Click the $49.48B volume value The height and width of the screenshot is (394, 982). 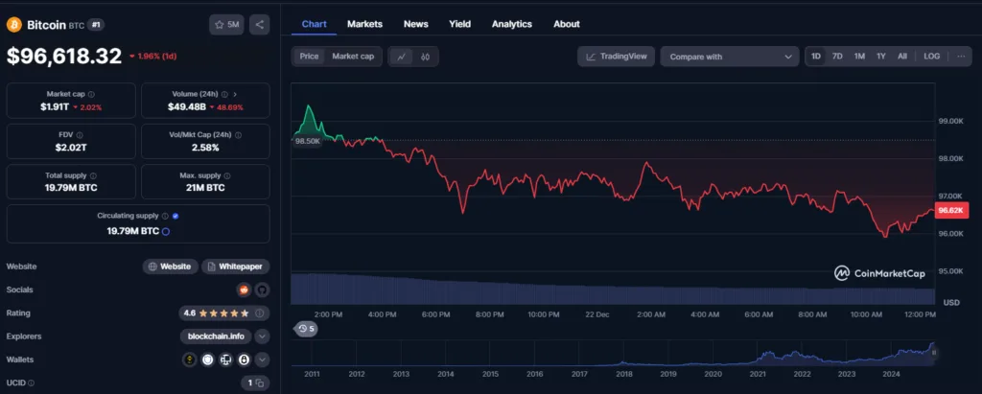[x=187, y=107]
